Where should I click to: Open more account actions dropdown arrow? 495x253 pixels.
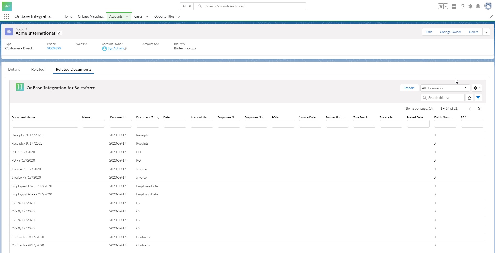click(486, 32)
